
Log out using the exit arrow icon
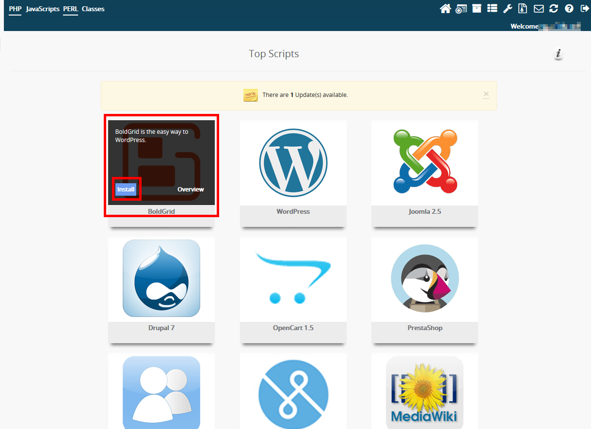point(584,9)
